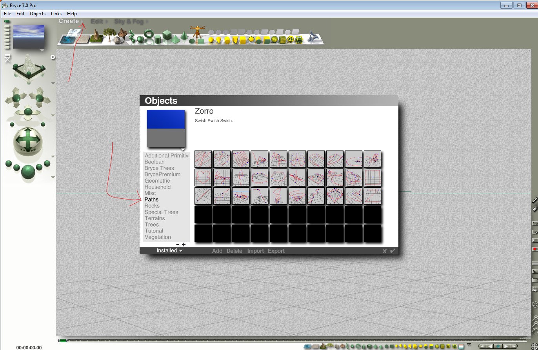Screen dimensions: 538x350
Task: Click the Nano Preview sky thumbnail
Action: (x=29, y=37)
